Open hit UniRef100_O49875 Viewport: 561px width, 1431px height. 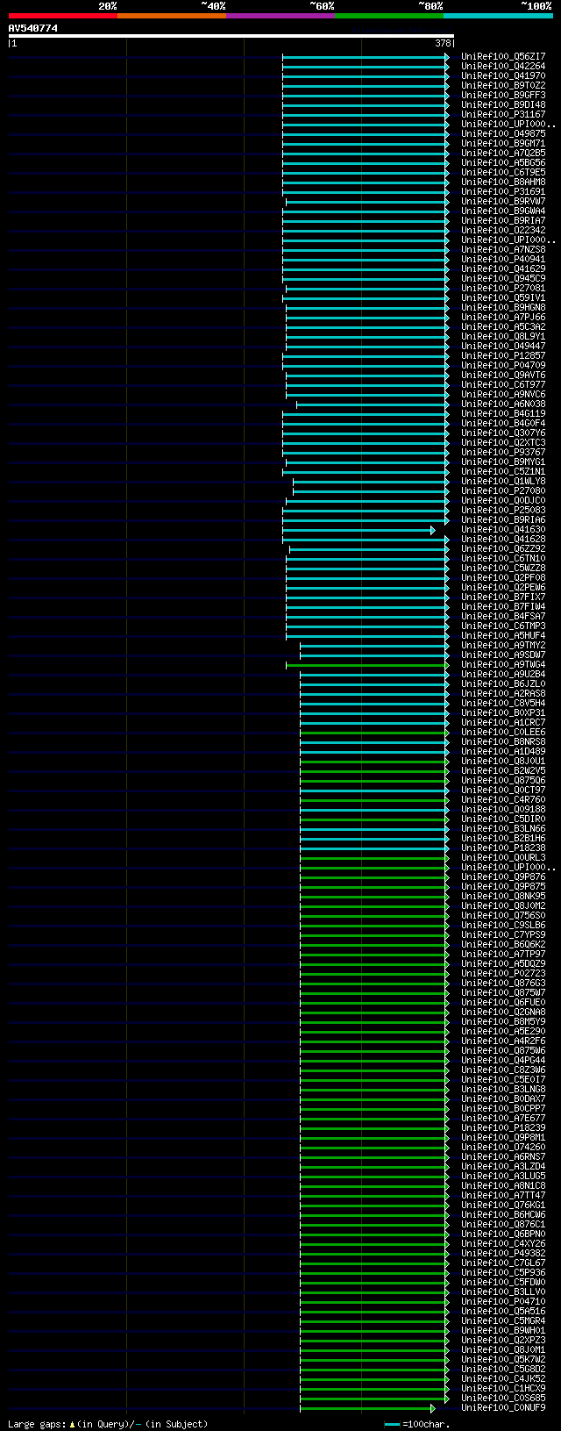tap(503, 133)
